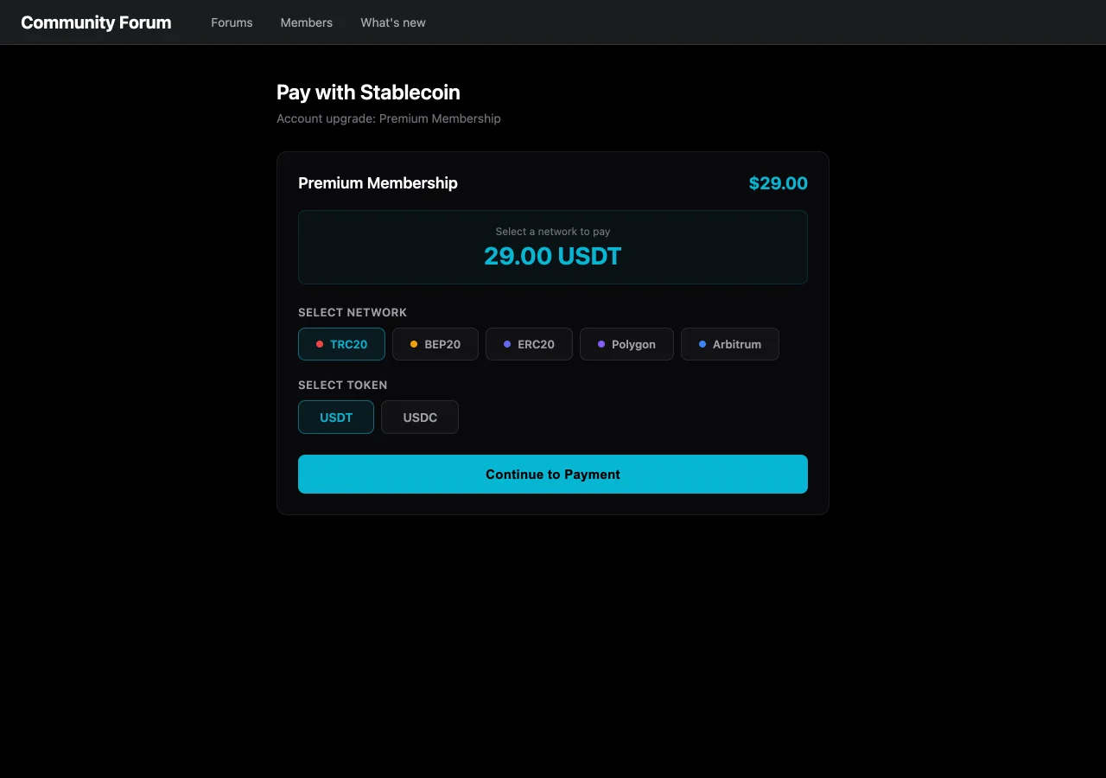Switch the token to USDC

420,418
